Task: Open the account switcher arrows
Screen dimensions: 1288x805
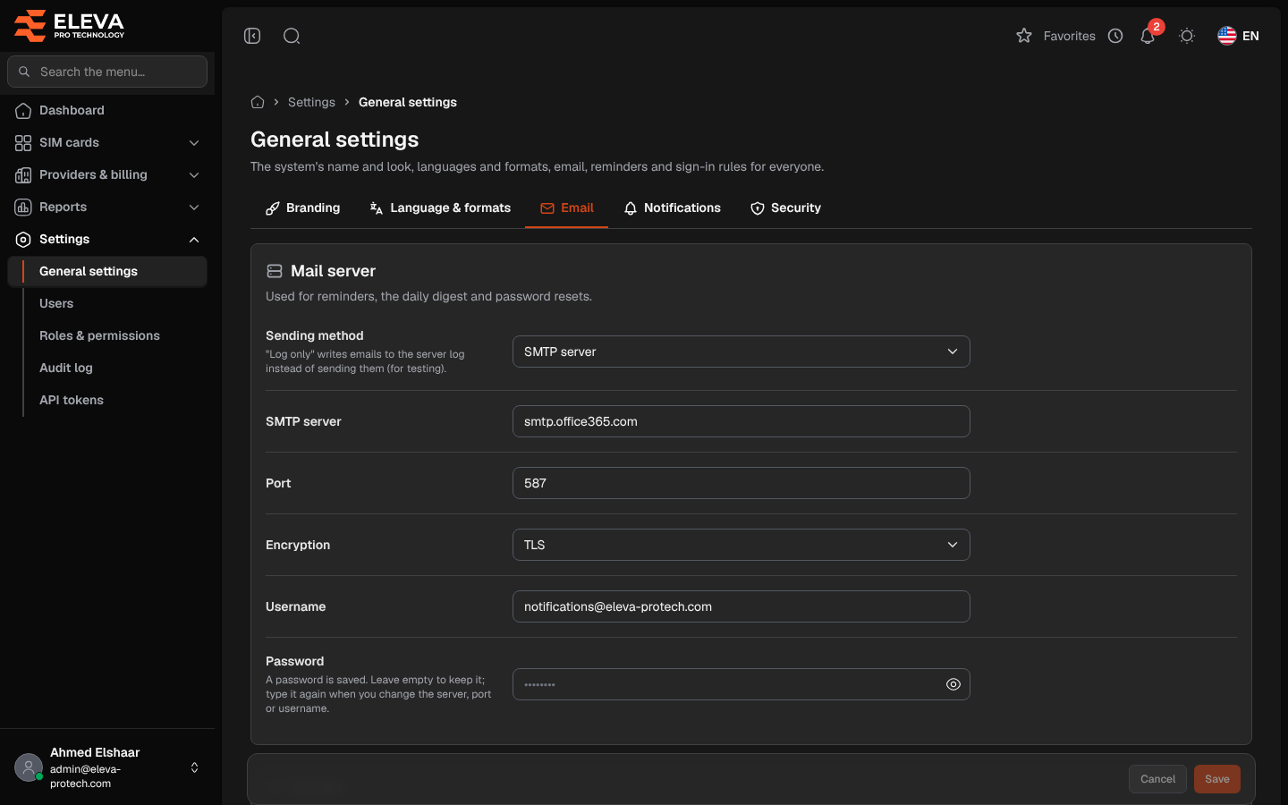Action: point(194,767)
